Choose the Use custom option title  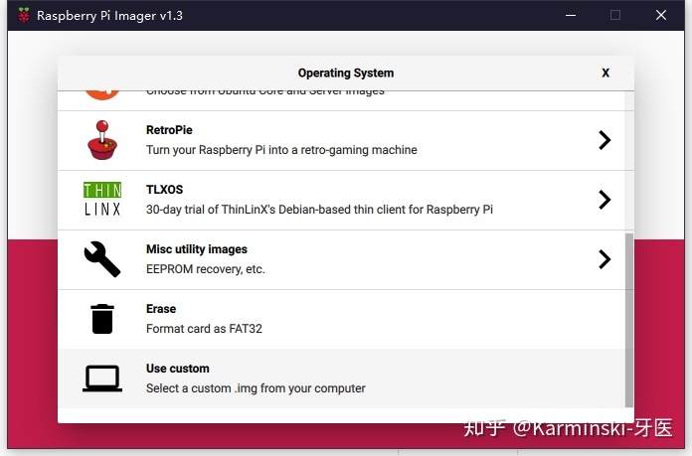click(177, 369)
